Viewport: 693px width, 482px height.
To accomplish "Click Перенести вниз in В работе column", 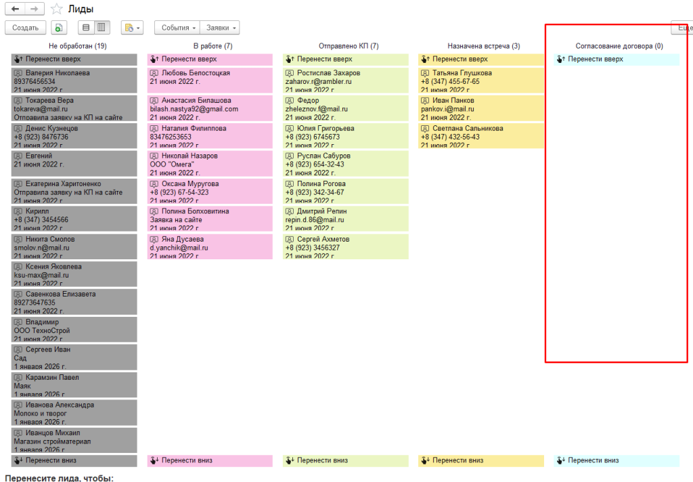I will [210, 461].
